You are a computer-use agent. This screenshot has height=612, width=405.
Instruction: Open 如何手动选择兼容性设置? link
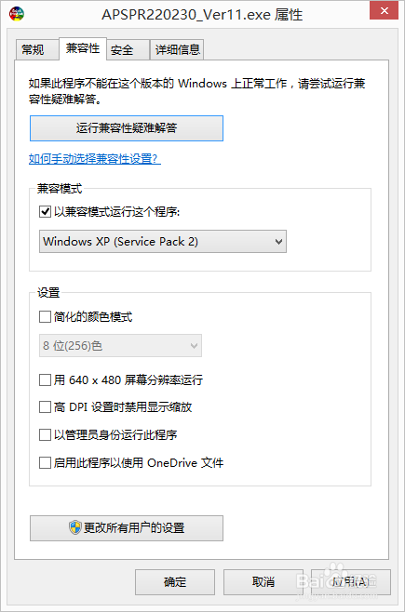click(x=95, y=159)
